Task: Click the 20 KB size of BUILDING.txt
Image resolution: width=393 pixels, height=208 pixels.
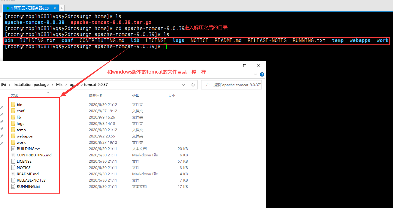Action: [183, 149]
